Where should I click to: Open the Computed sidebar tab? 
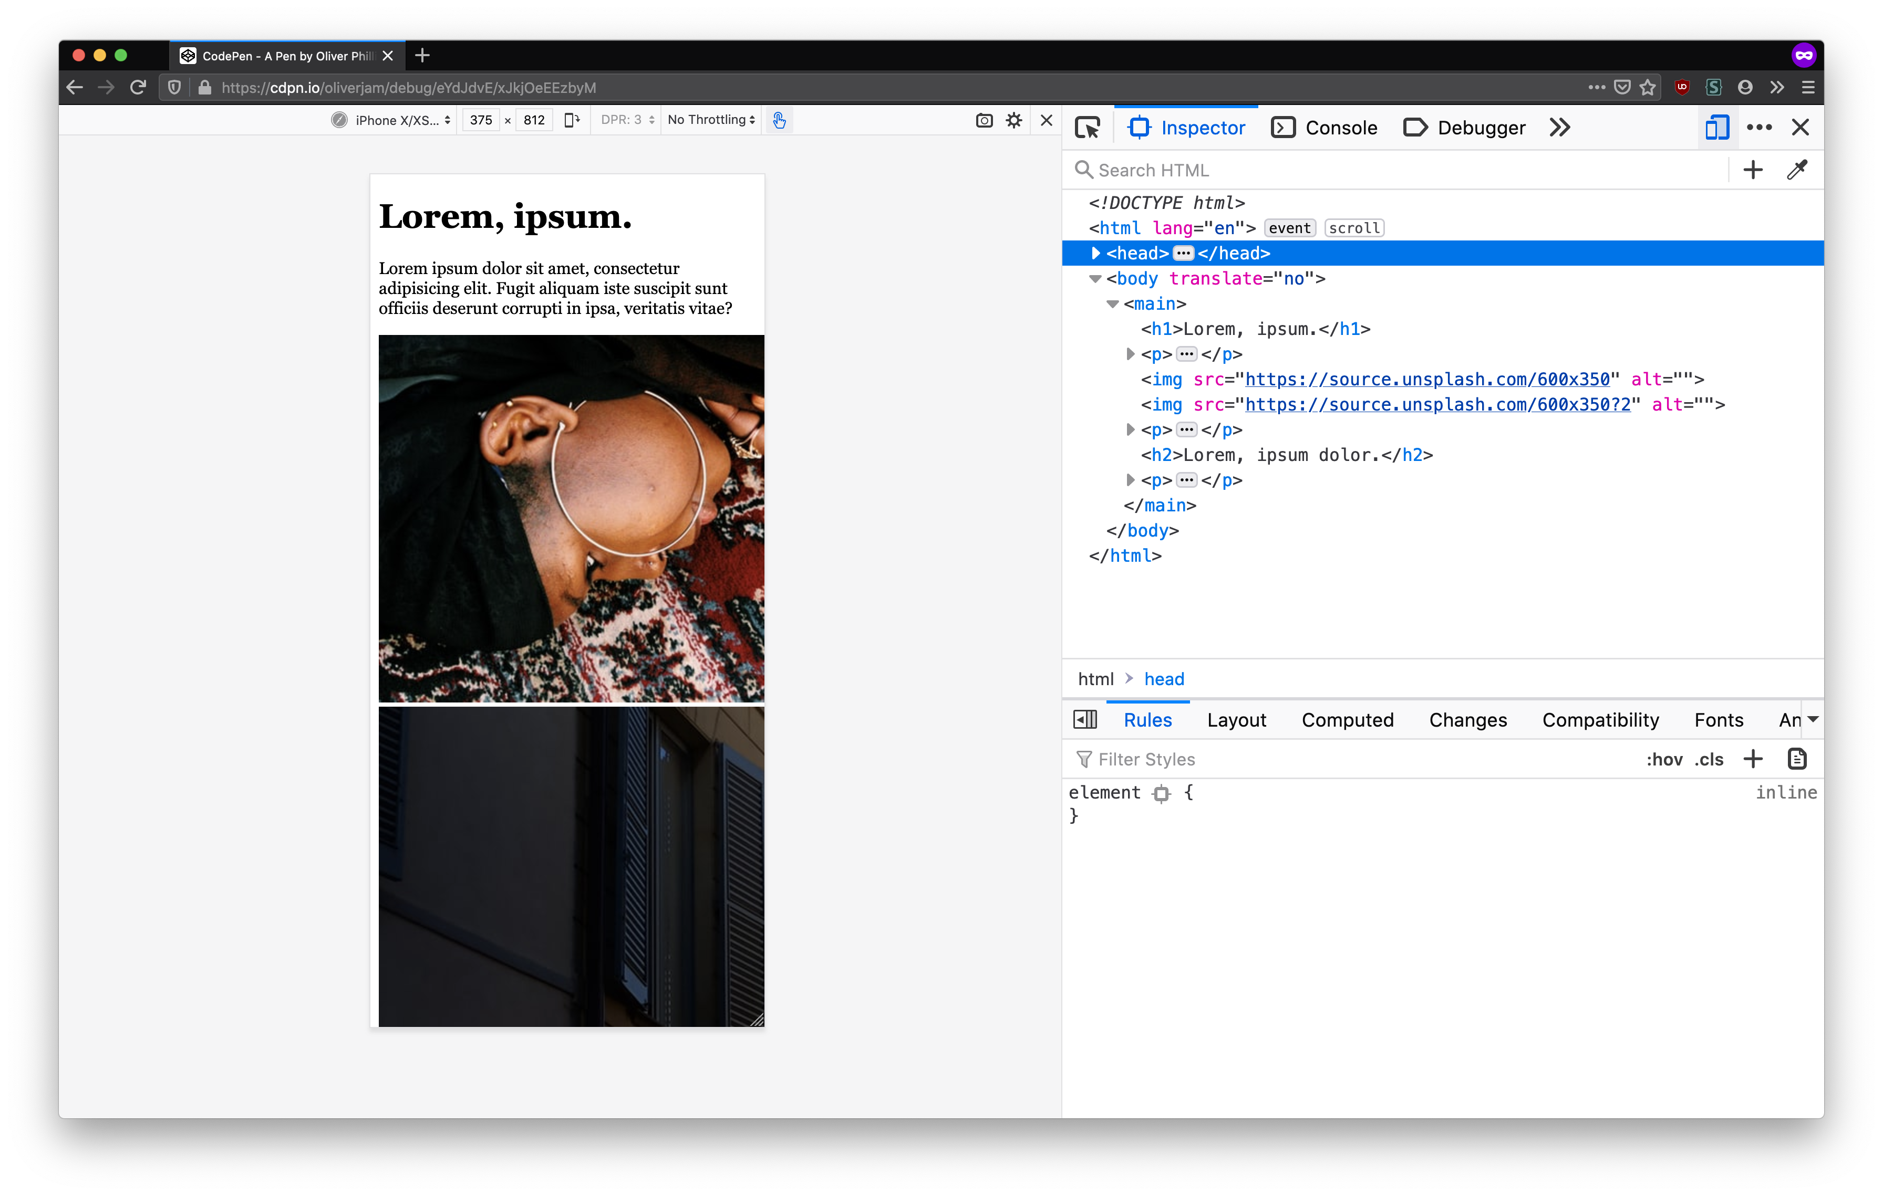[x=1347, y=719]
